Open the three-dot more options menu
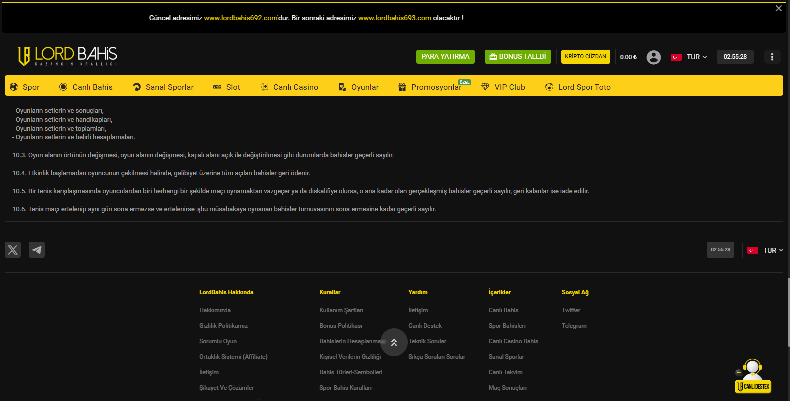 772,57
